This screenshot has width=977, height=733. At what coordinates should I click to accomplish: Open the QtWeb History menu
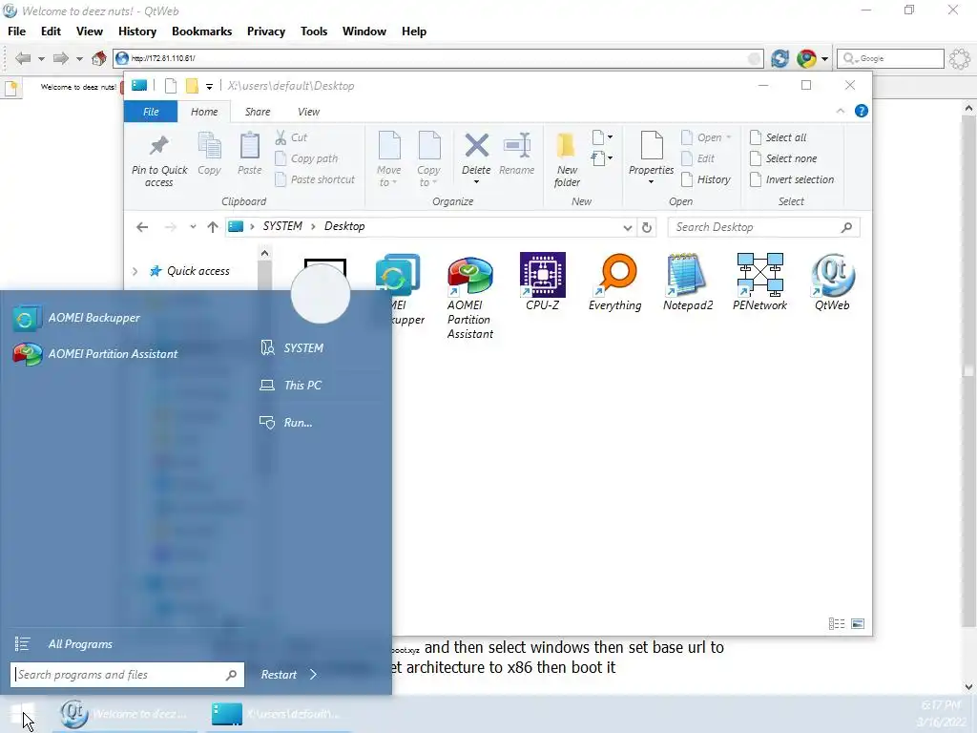pyautogui.click(x=137, y=31)
